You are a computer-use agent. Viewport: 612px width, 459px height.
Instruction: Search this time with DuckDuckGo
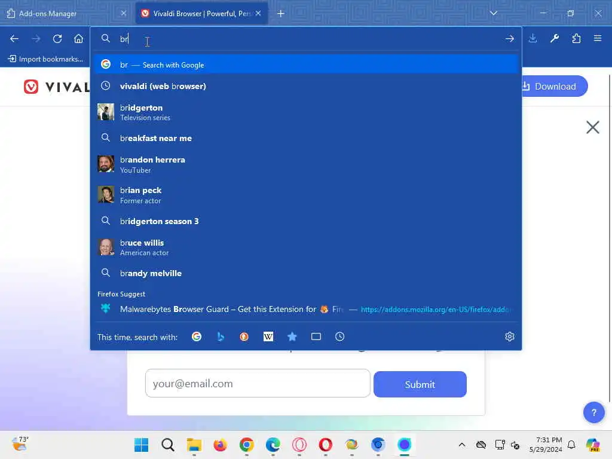tap(244, 336)
